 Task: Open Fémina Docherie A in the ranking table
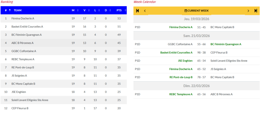(x=23, y=18)
